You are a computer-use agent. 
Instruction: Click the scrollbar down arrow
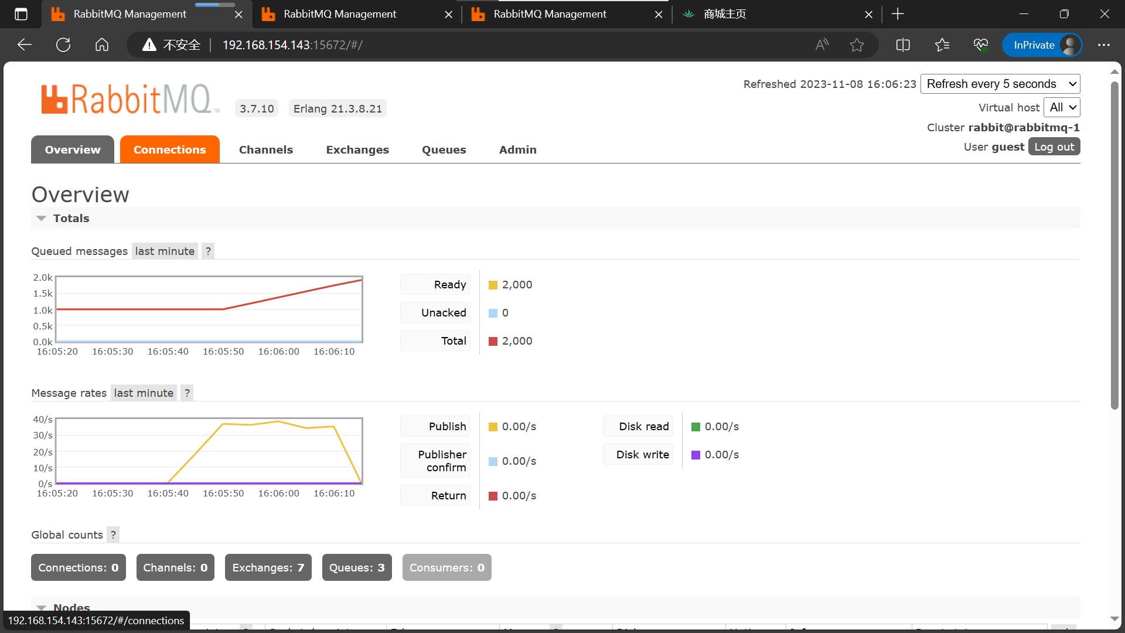pos(1114,619)
